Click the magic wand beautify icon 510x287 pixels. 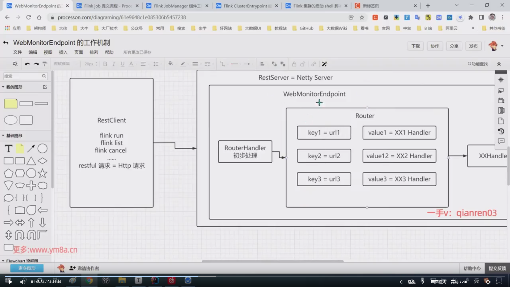[324, 64]
